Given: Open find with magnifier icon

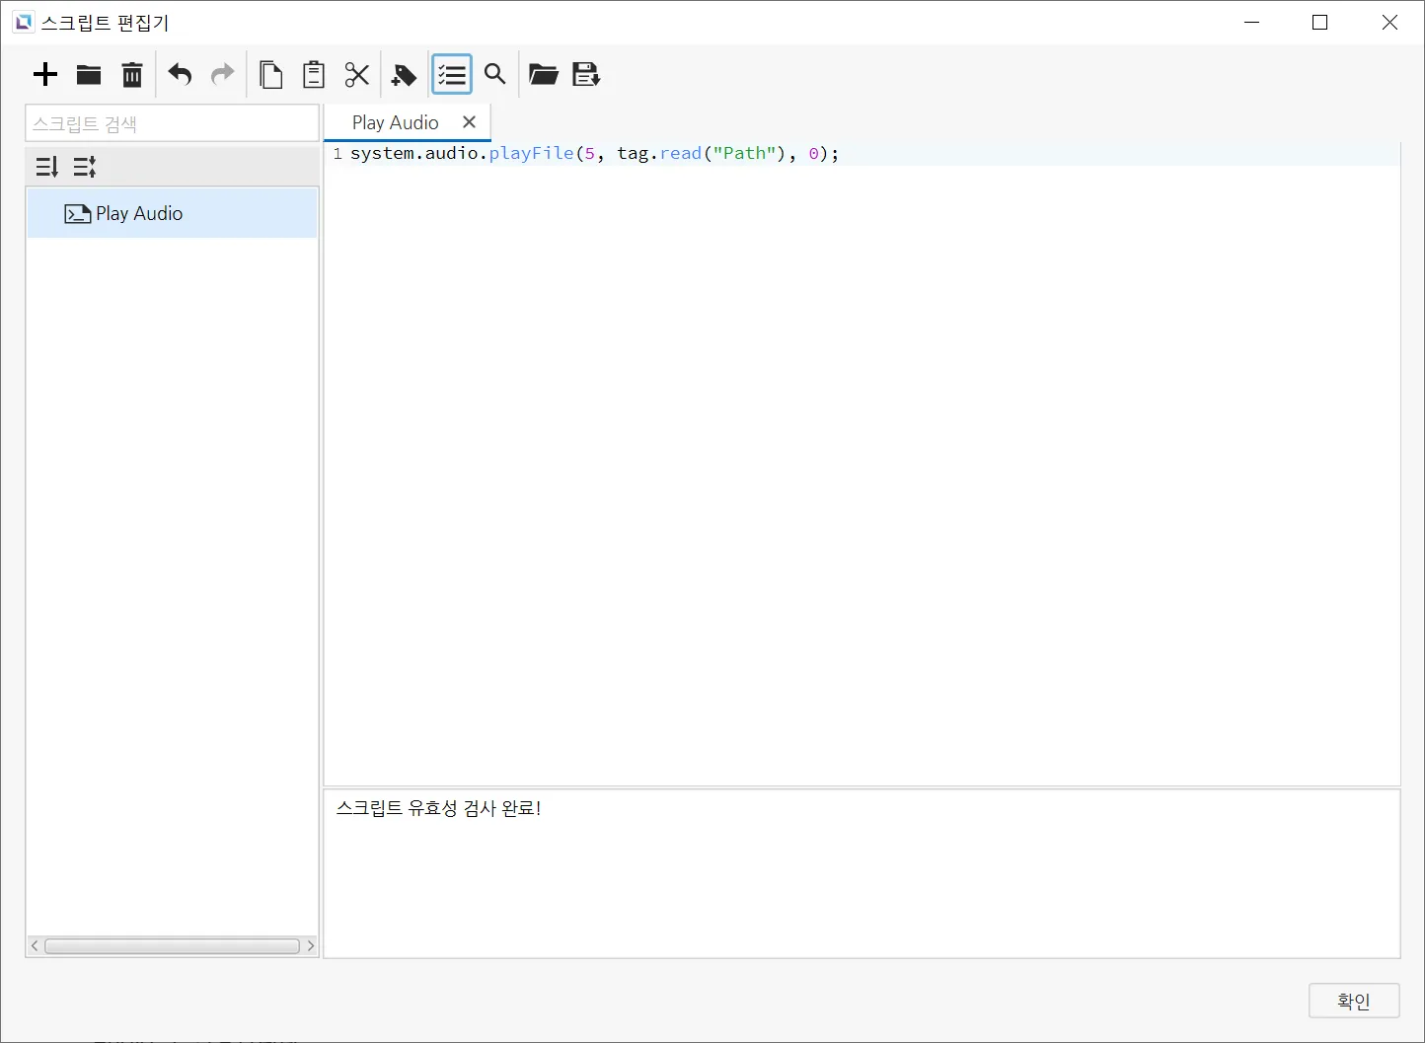Looking at the screenshot, I should 495,75.
